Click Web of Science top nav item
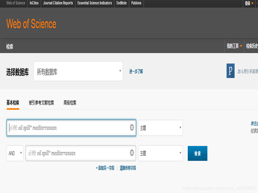 point(16,3)
